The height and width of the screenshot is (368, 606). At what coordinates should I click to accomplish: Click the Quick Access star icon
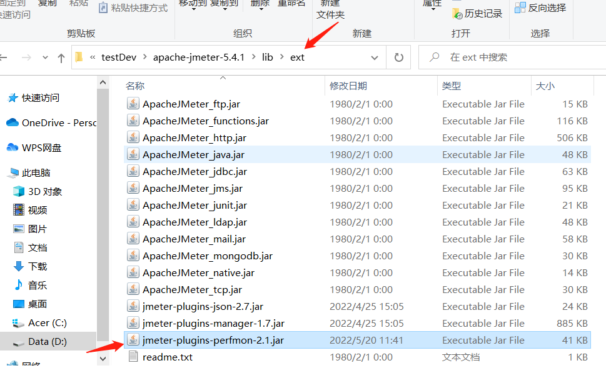13,97
